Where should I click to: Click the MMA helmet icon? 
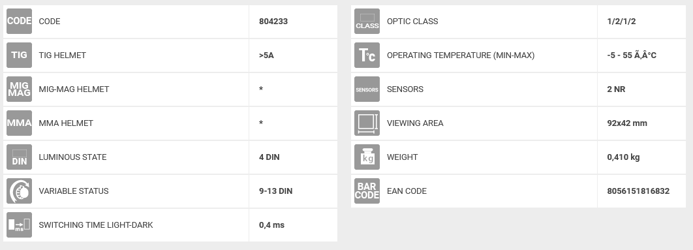click(19, 123)
